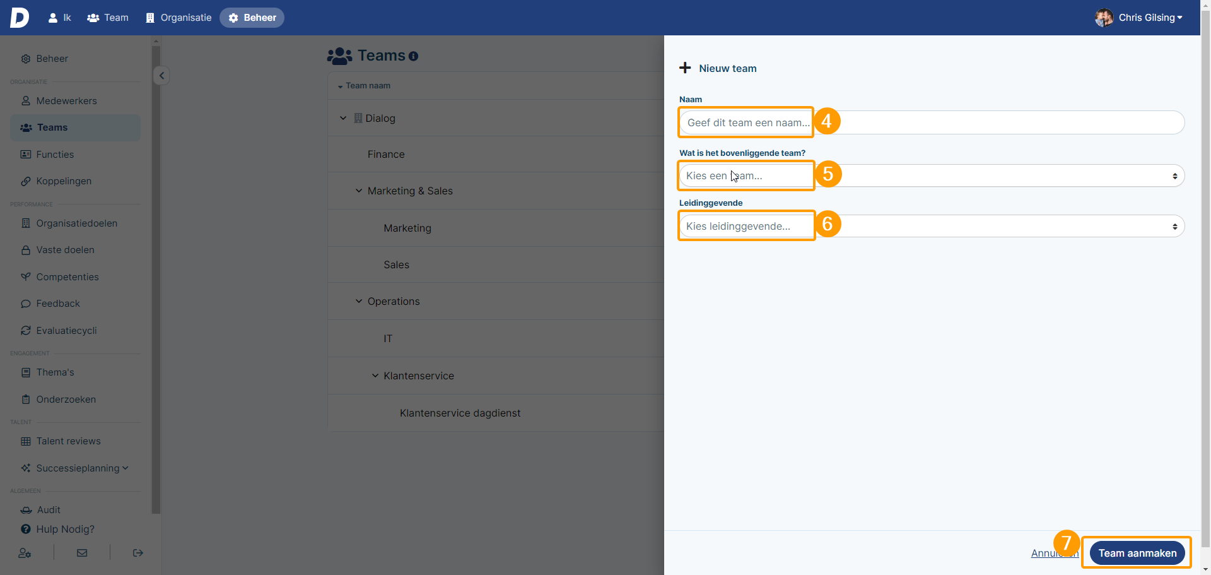Select the Marketing team row
Screen dimensions: 1211x575
pyautogui.click(x=496, y=228)
